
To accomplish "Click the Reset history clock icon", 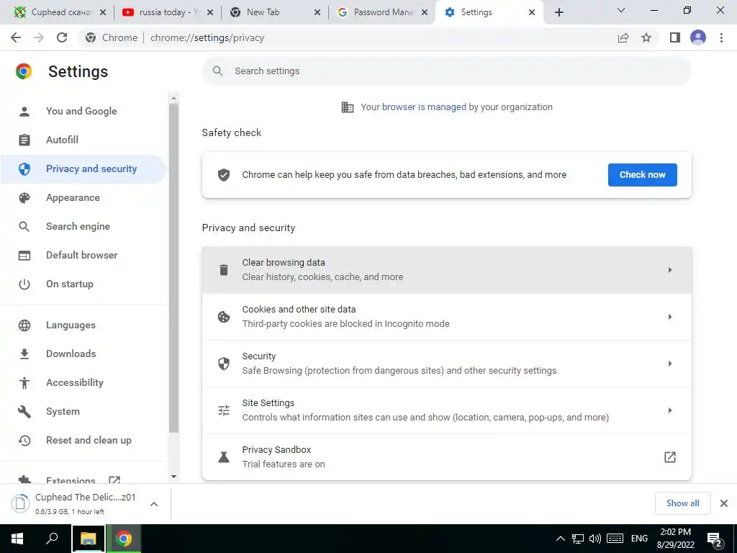I will 24,441.
